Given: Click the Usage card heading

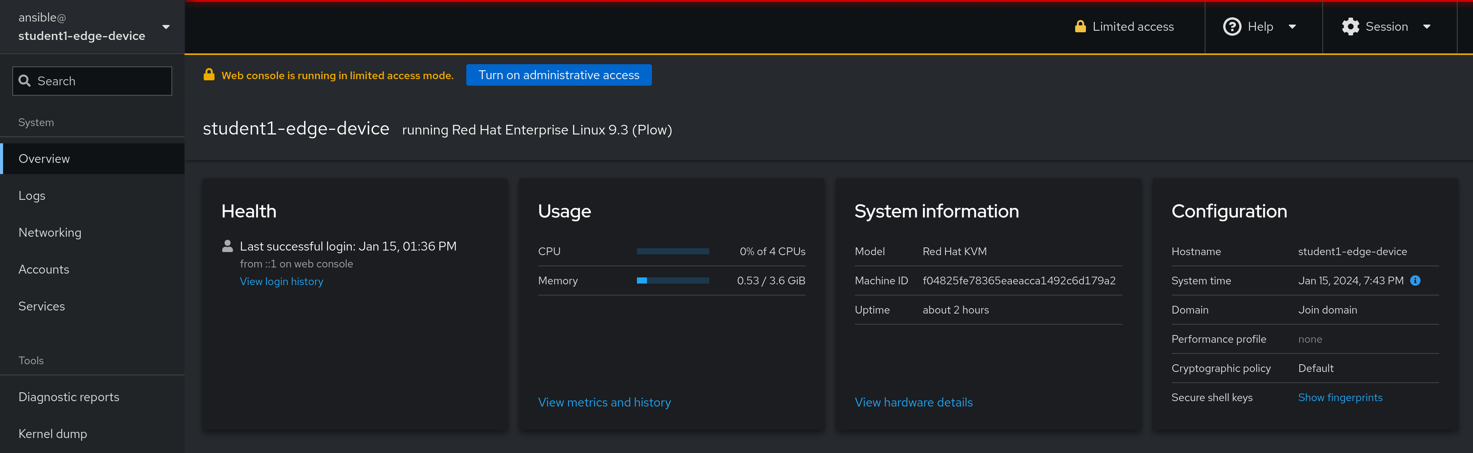Looking at the screenshot, I should point(564,211).
